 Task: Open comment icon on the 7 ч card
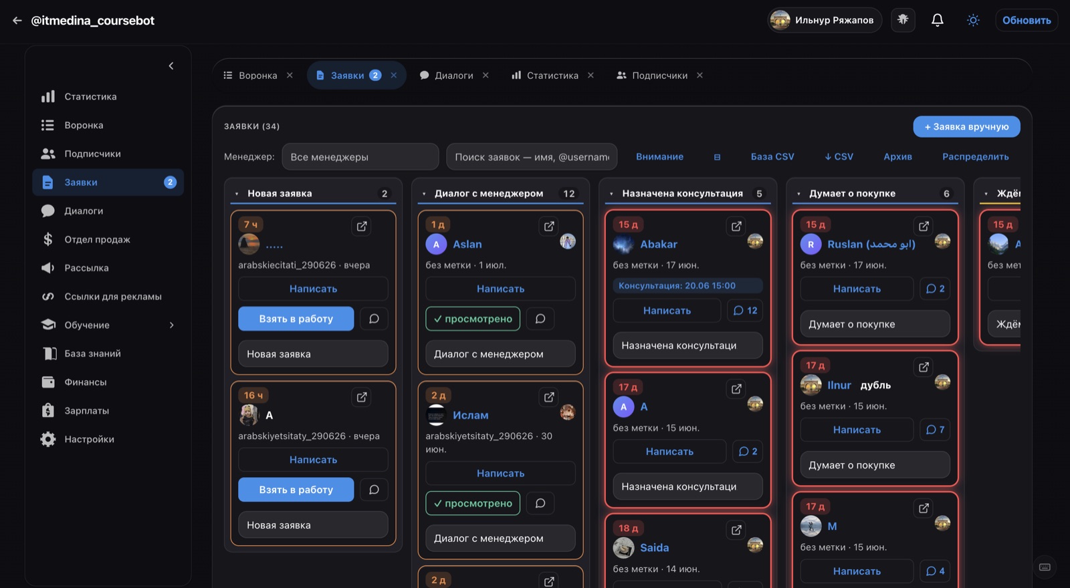tap(374, 319)
